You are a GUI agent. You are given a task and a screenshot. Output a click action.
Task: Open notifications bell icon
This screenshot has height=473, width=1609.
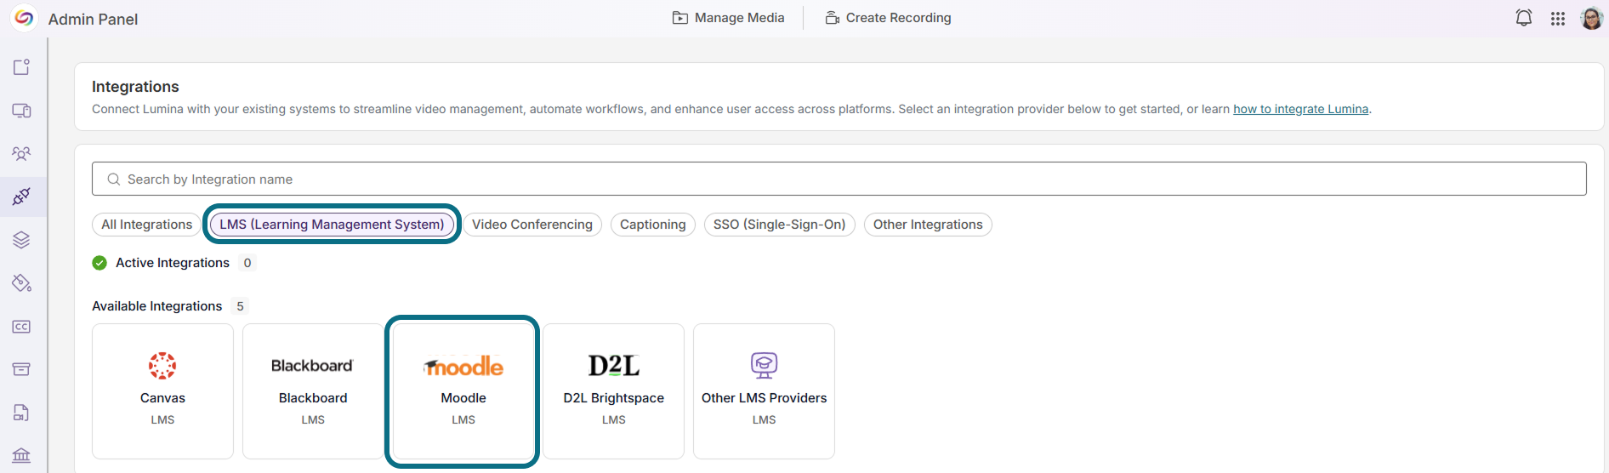(1524, 18)
